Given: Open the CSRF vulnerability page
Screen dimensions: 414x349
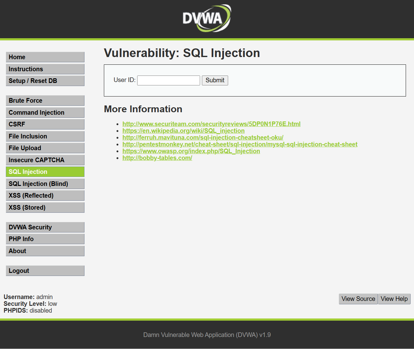Looking at the screenshot, I should (x=45, y=124).
